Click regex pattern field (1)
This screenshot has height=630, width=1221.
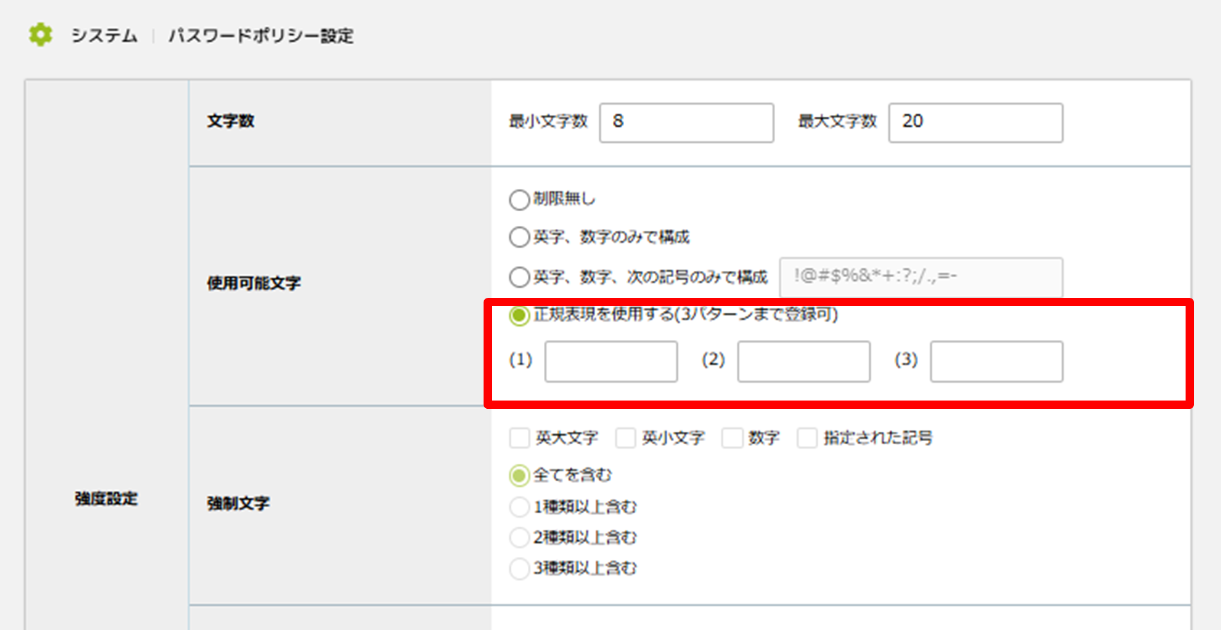click(610, 361)
